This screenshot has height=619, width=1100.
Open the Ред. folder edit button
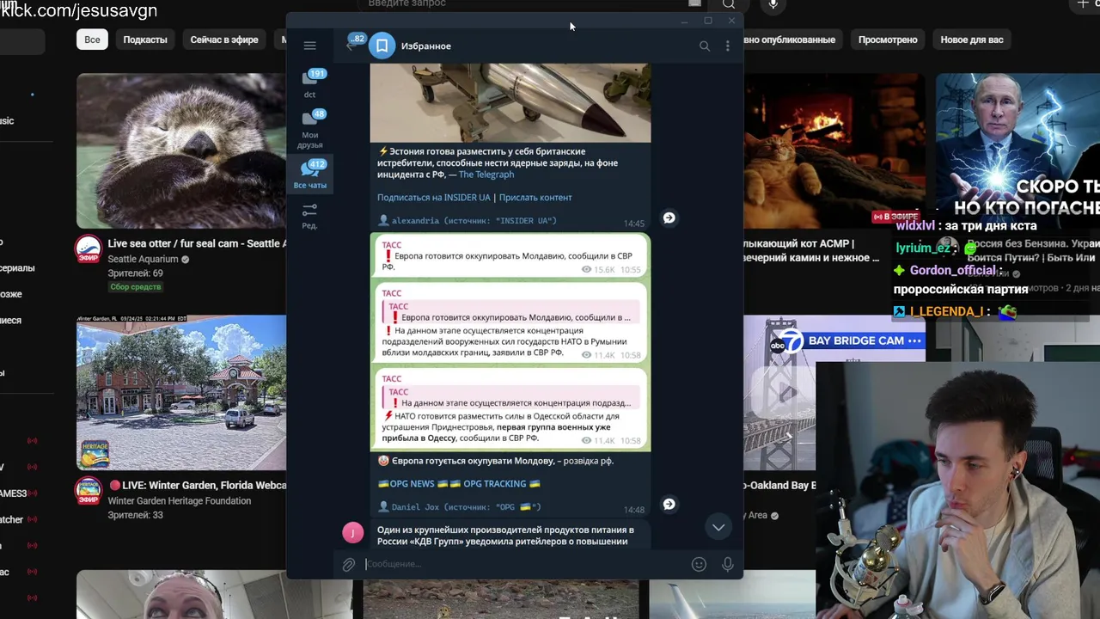[310, 215]
